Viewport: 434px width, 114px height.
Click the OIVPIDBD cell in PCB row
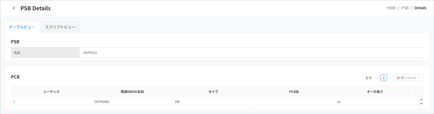[102, 102]
